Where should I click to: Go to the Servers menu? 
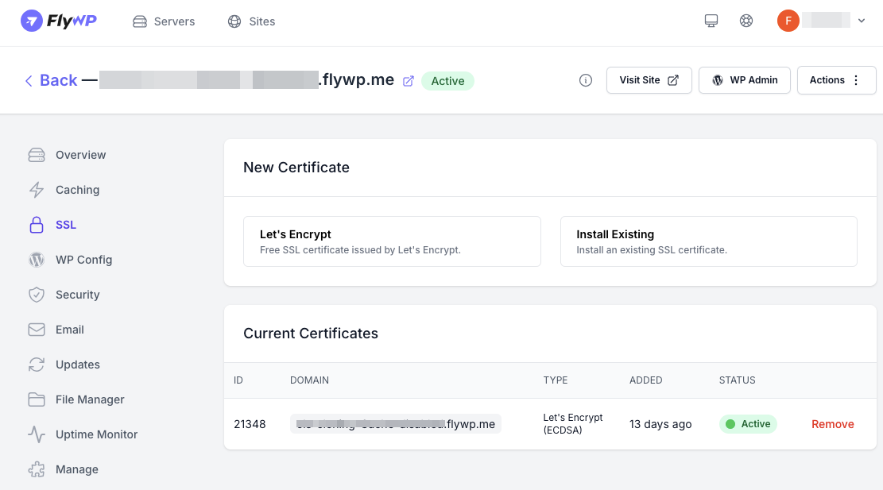[164, 21]
